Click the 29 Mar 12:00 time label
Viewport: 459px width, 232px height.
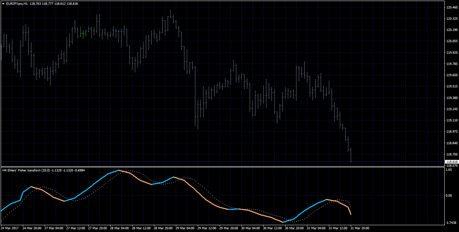click(207, 228)
